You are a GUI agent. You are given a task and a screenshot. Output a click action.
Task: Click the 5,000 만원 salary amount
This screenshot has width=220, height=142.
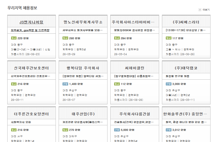(128, 130)
